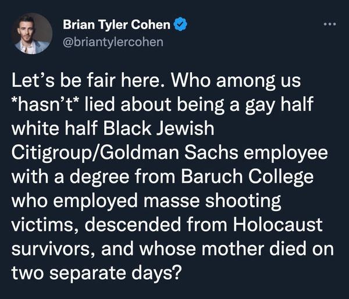Click the blue verified checkmark badge
Viewport: 349px width, 299px height.
[181, 25]
